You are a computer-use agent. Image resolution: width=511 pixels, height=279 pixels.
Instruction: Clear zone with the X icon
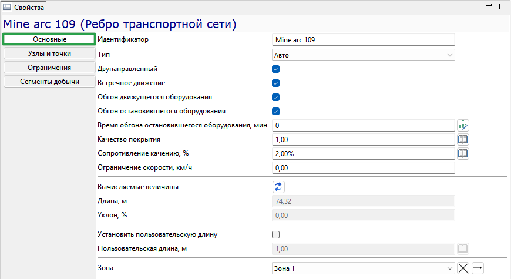point(463,268)
